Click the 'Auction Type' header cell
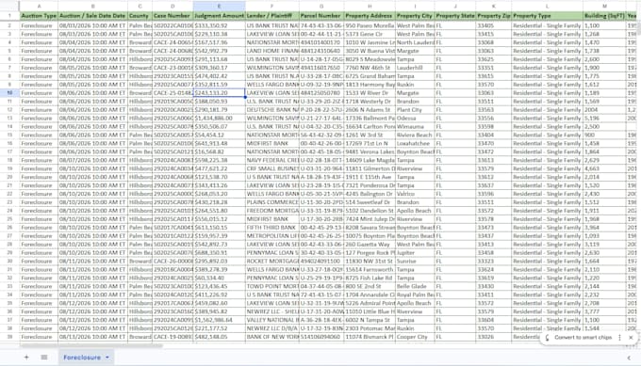Screen dimensions: 641x366 pos(39,16)
